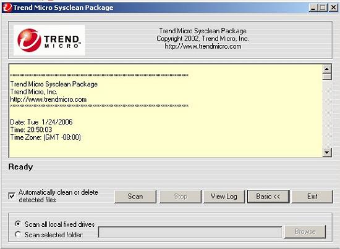Maximize the Sysclean window
The image size is (340, 249).
(x=323, y=8)
